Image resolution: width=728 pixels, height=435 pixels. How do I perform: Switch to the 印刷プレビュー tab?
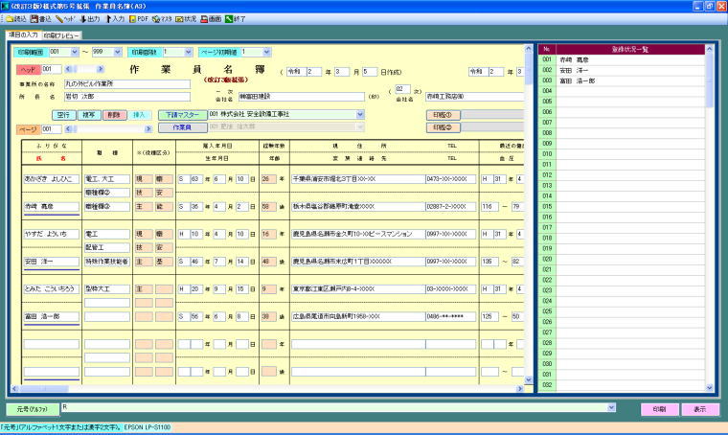click(61, 35)
